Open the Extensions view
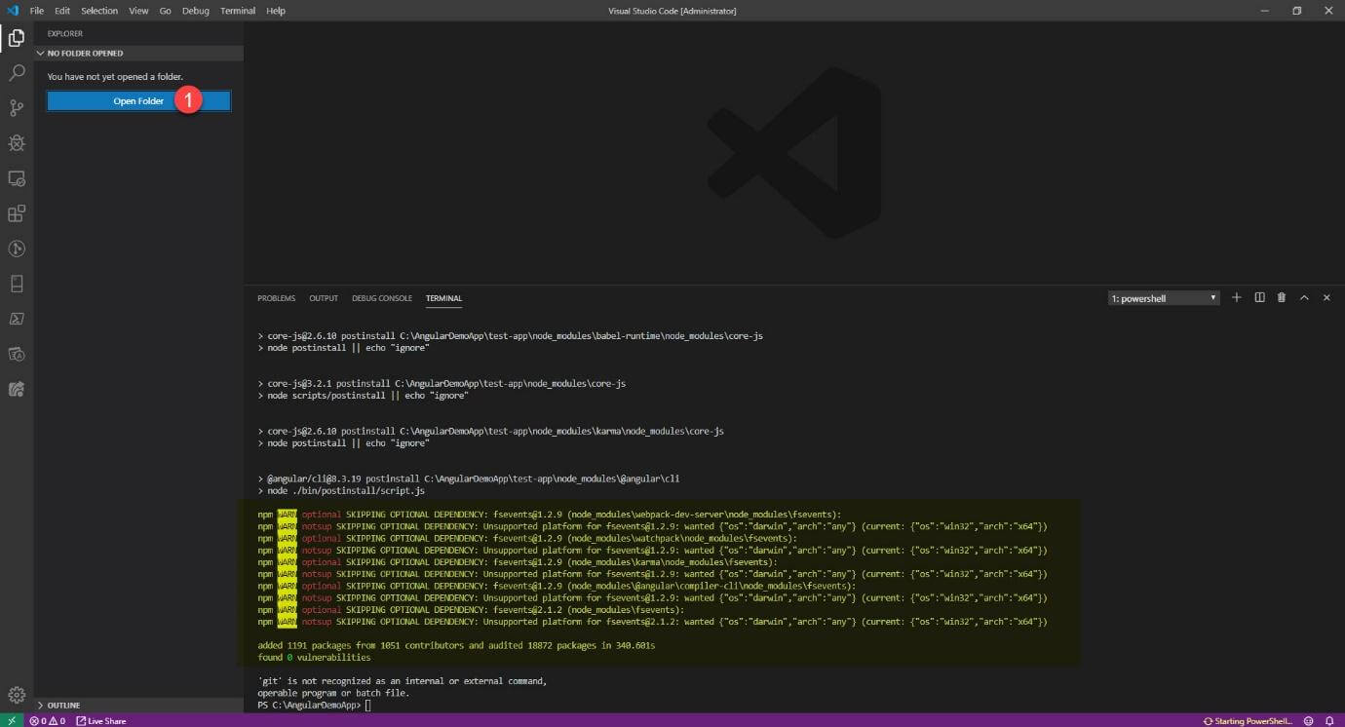Screen dimensions: 1345x727 (17, 213)
